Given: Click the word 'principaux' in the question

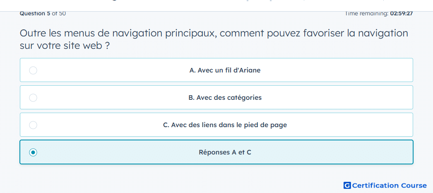Looking at the screenshot, I should [191, 33].
